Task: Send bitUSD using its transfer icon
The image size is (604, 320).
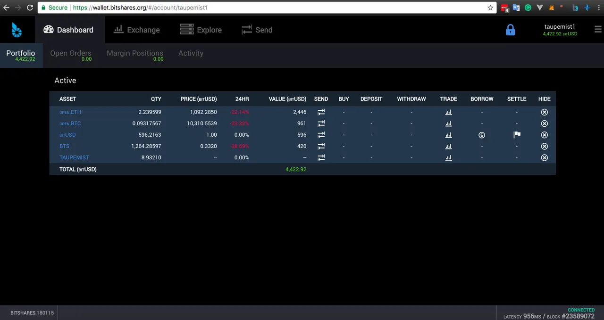Action: [321, 135]
